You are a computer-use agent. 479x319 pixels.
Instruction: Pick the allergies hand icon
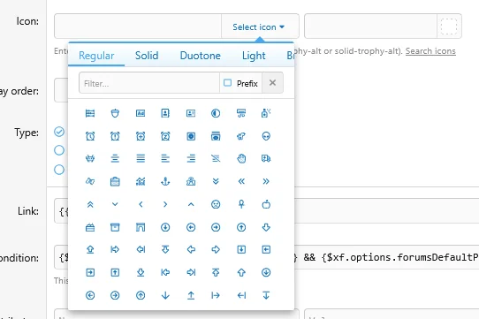(241, 158)
